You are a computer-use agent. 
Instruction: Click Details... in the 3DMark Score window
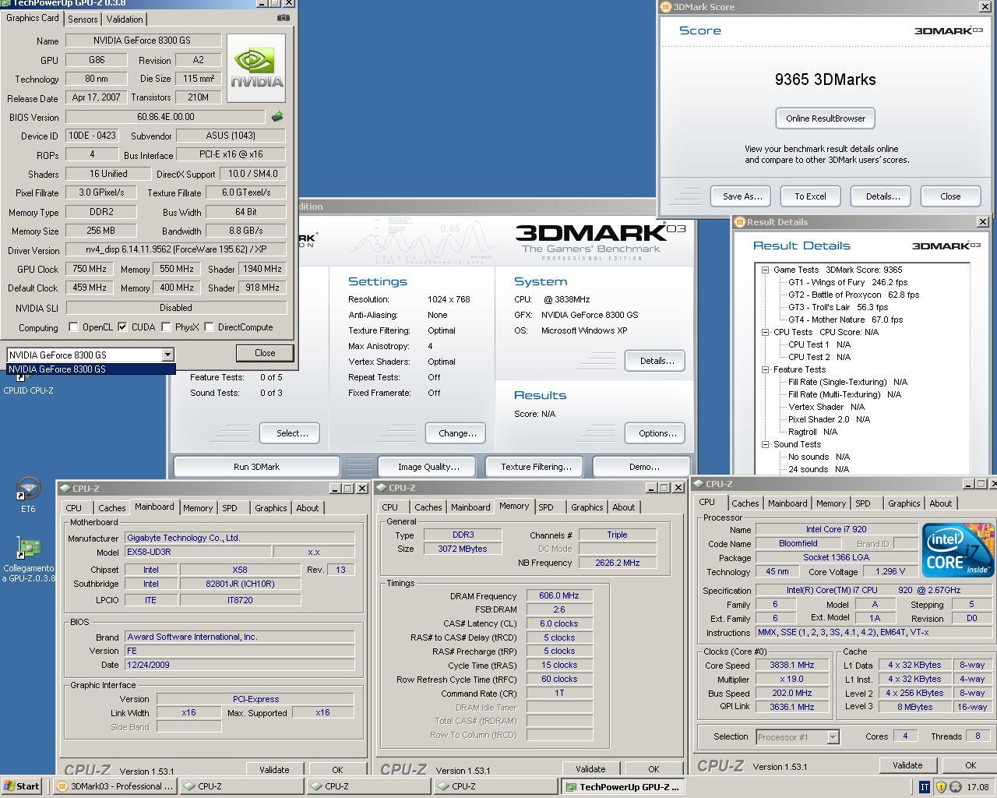click(x=883, y=196)
